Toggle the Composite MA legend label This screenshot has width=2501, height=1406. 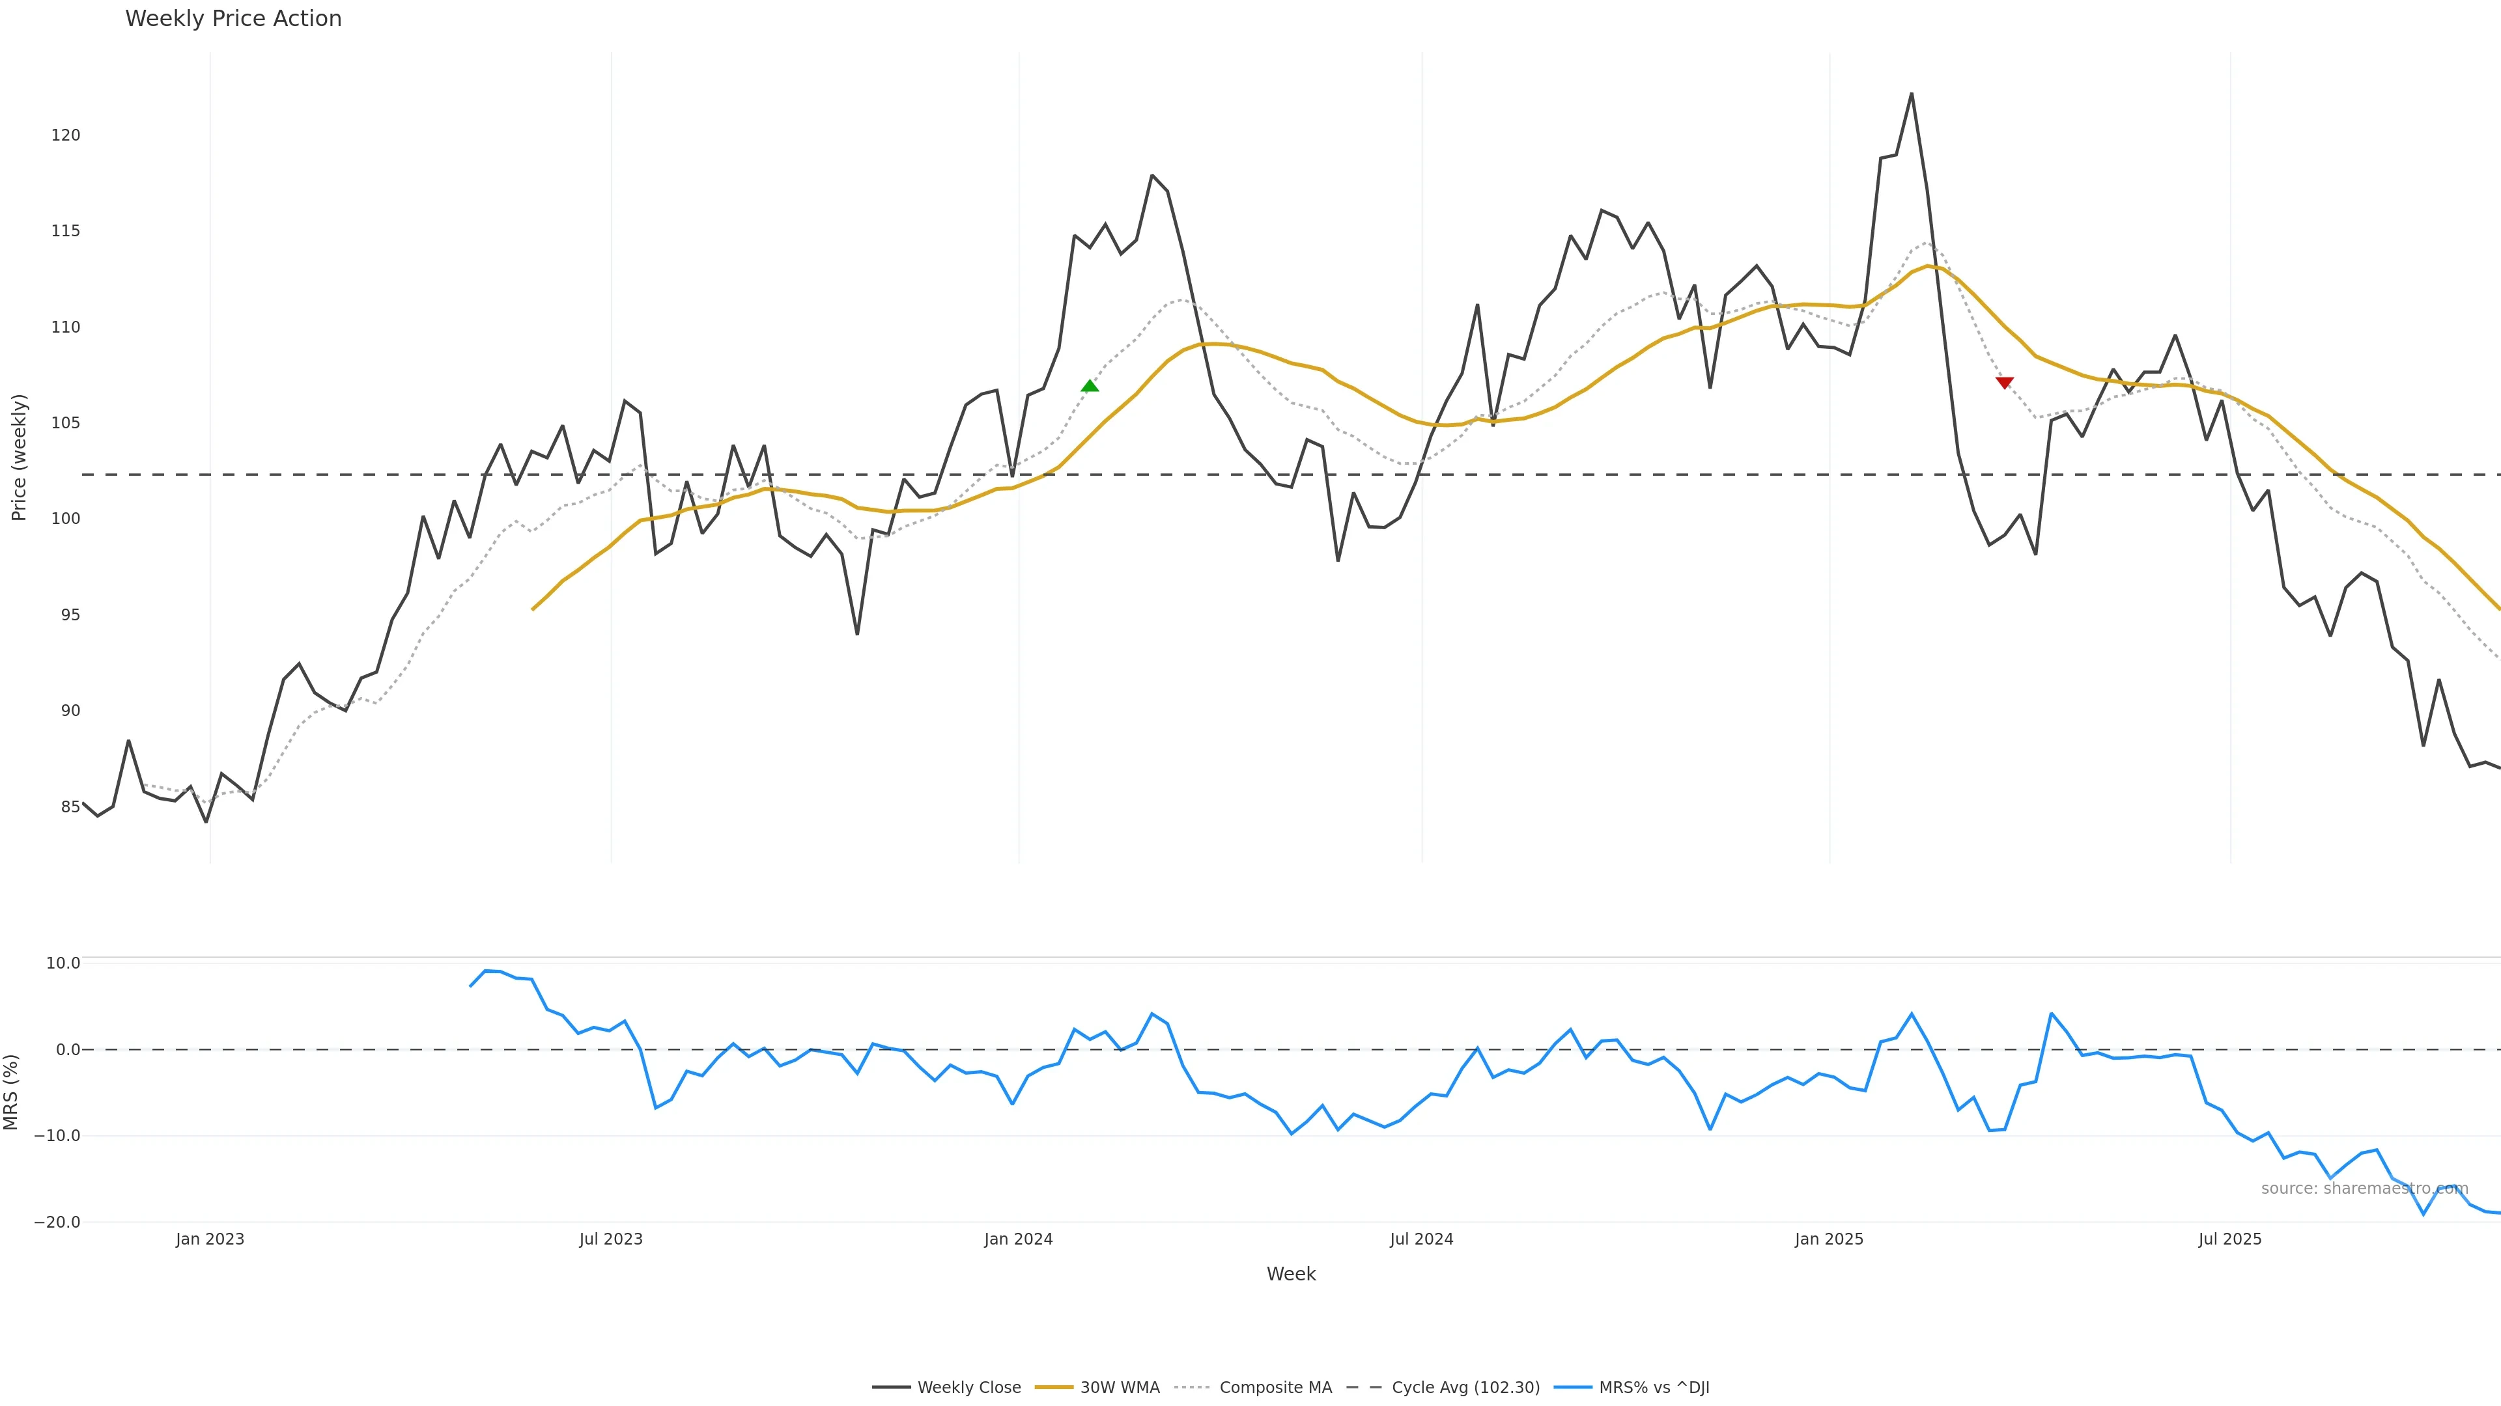[x=1275, y=1388]
